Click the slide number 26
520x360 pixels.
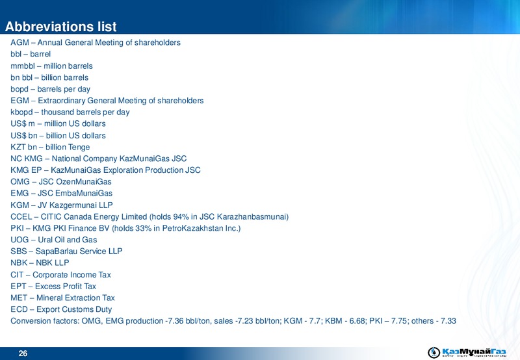[x=23, y=354]
